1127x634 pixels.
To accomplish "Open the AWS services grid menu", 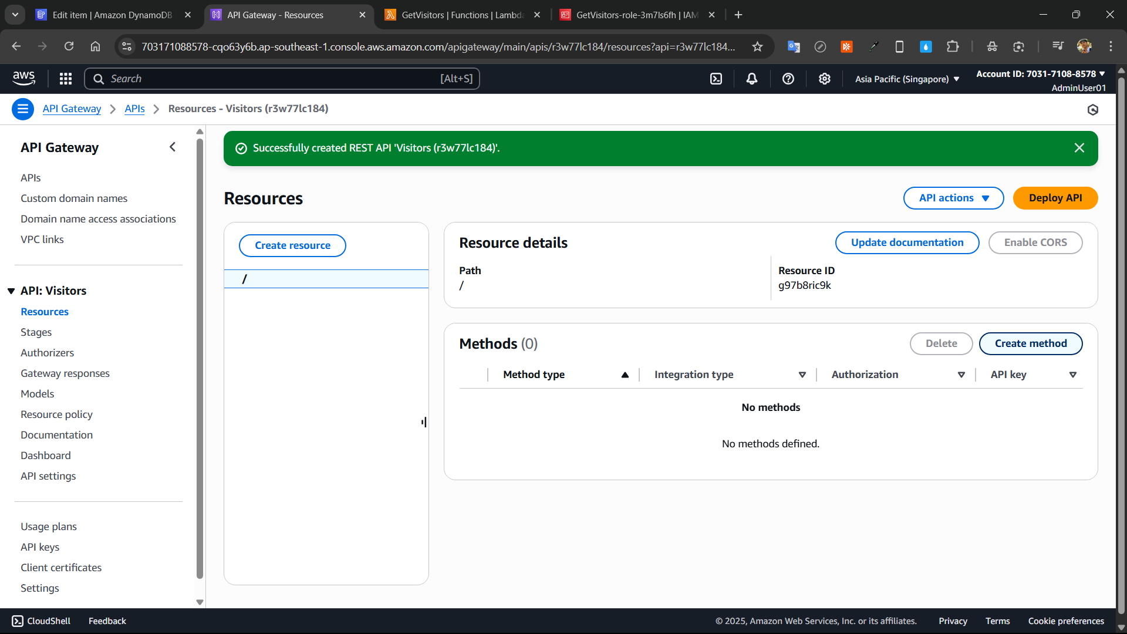I will (x=66, y=79).
